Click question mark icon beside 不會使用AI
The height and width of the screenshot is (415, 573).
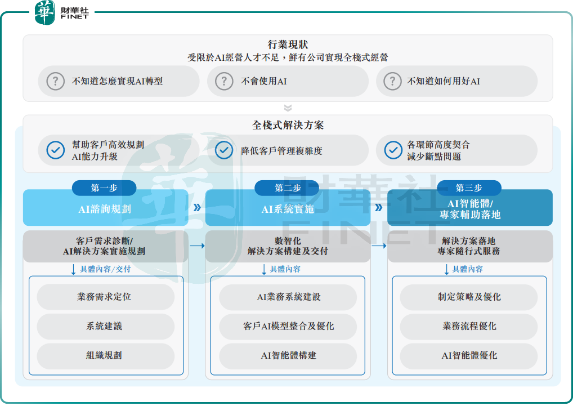pos(224,81)
